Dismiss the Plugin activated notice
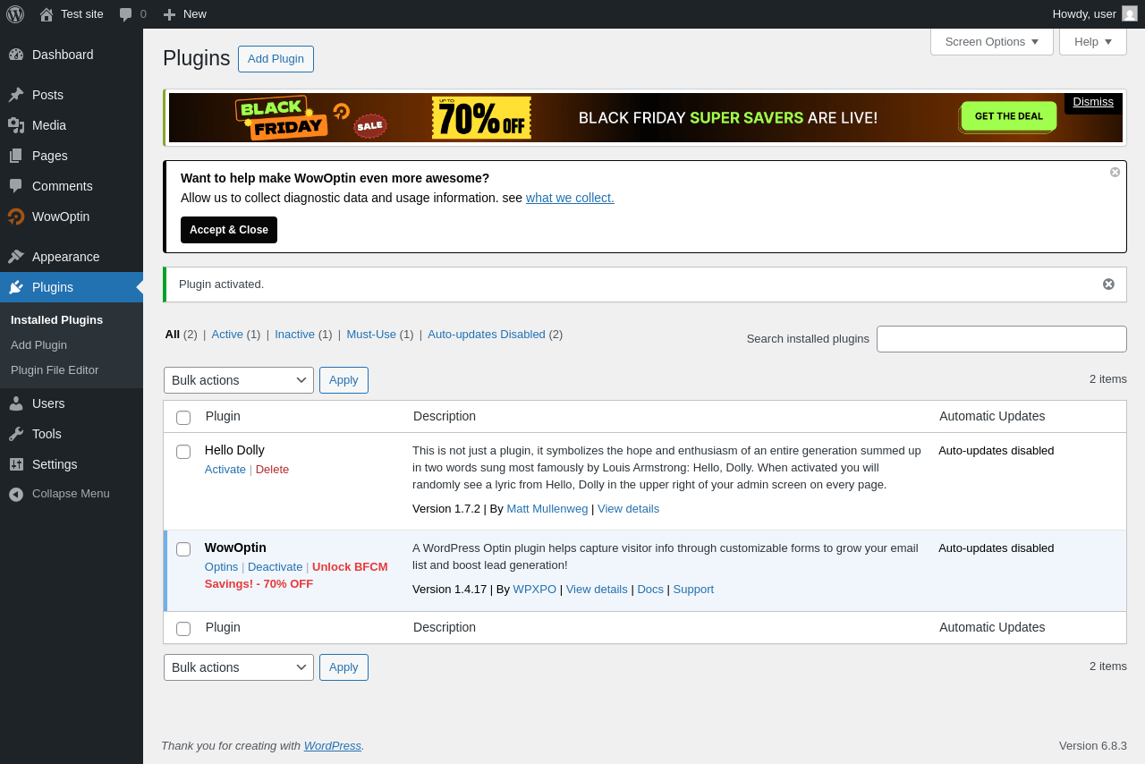 [x=1108, y=284]
